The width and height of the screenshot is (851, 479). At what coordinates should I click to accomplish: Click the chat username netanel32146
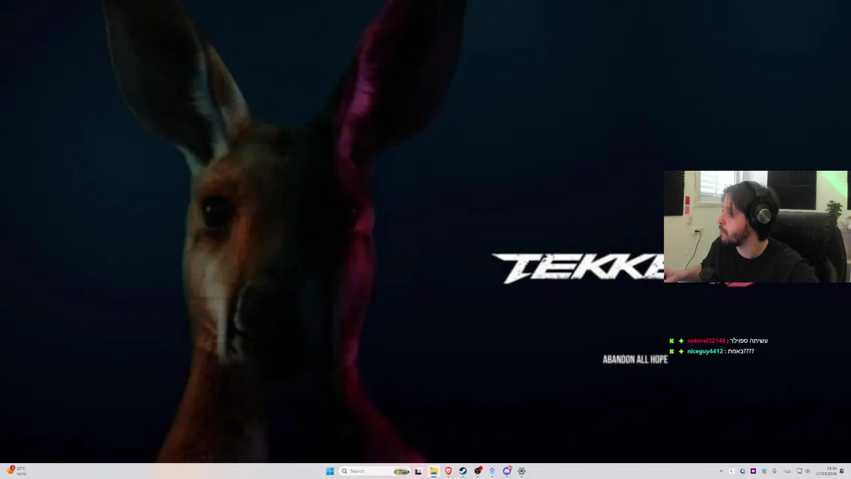click(x=705, y=341)
